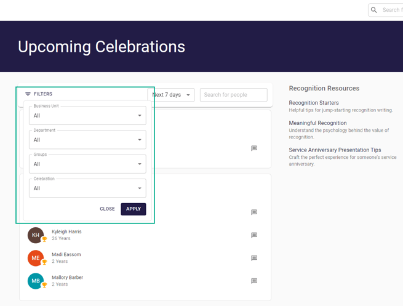Click Upcoming Celebrations title
Viewport: 403px width, 306px height.
pyautogui.click(x=102, y=47)
